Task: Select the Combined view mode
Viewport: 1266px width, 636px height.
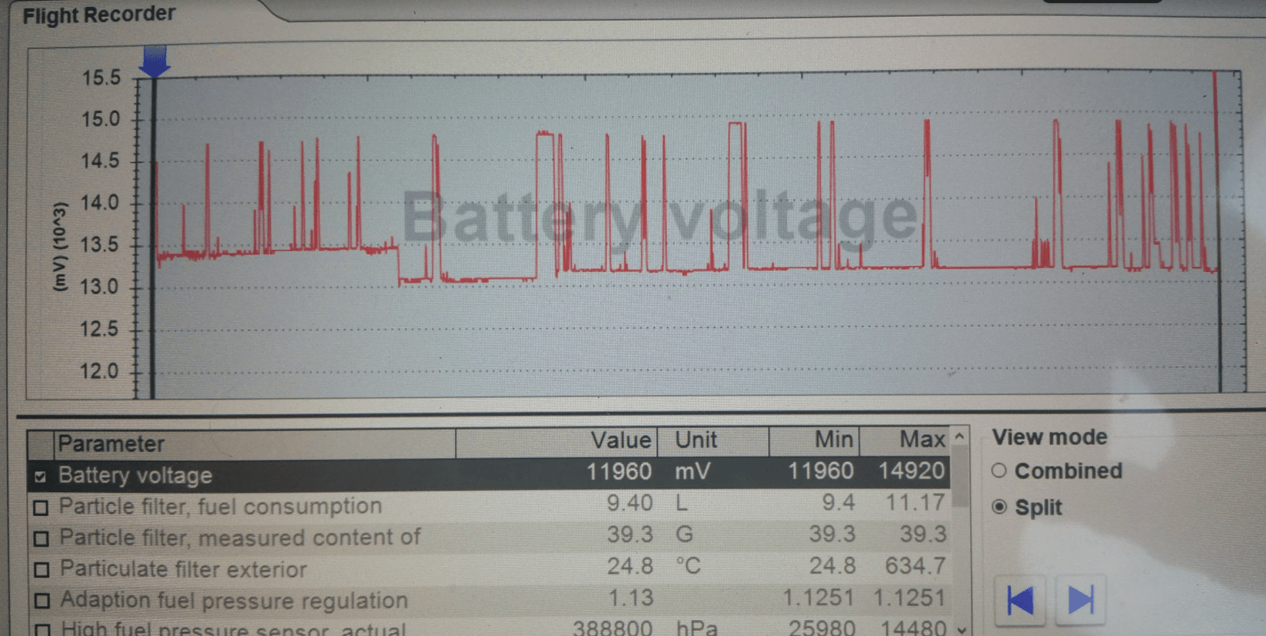Action: [x=999, y=471]
